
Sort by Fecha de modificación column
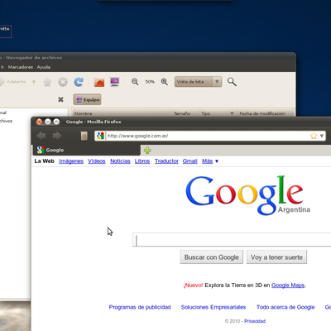coord(266,113)
